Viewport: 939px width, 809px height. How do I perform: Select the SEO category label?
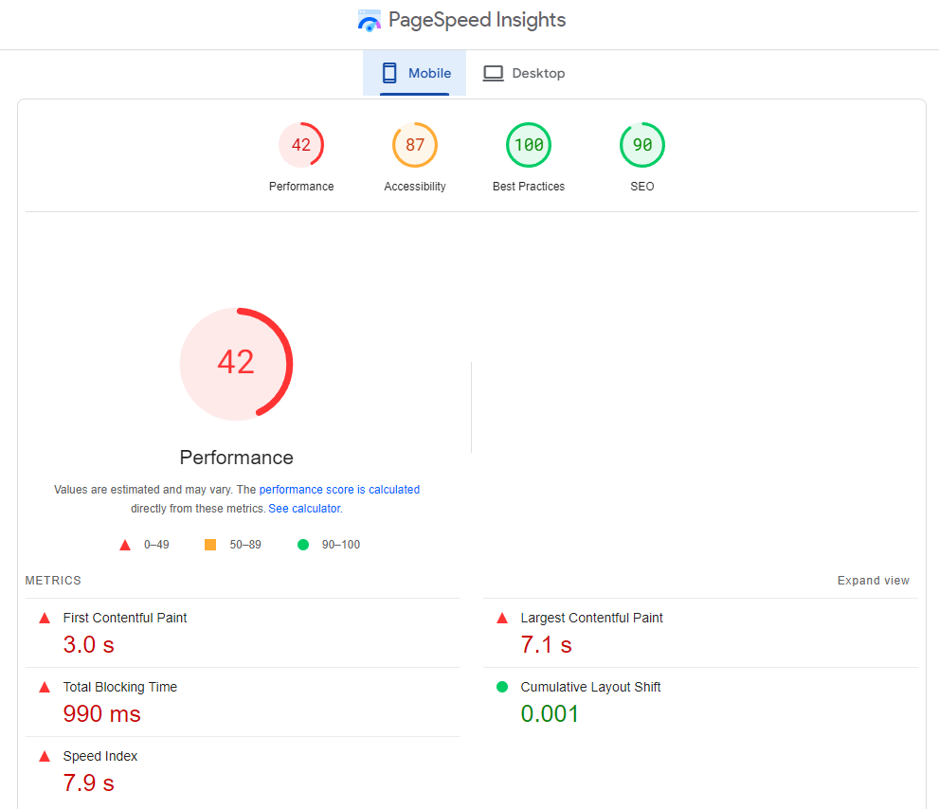(642, 187)
